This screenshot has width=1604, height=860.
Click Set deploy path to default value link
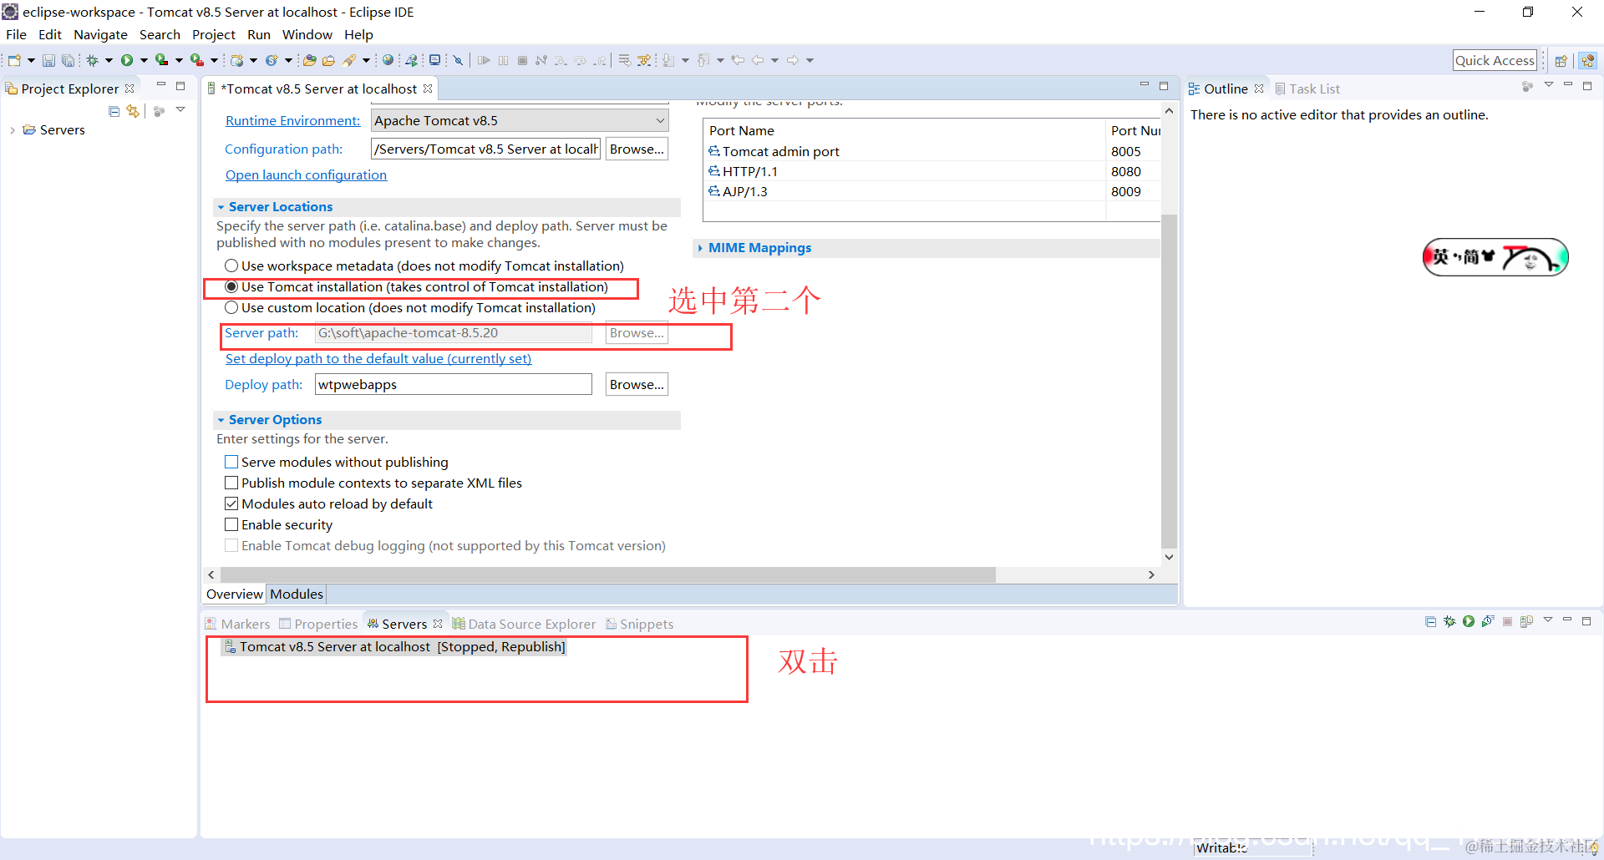pyautogui.click(x=378, y=358)
